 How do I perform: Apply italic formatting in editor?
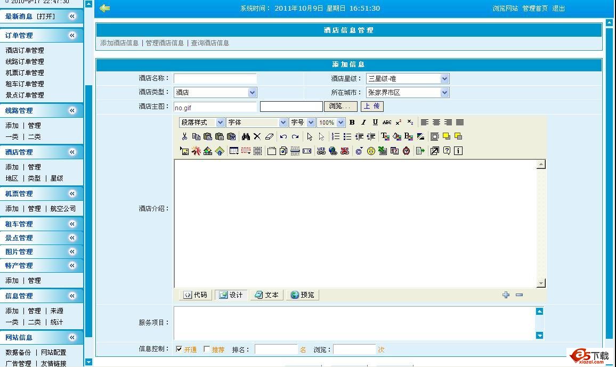(363, 123)
